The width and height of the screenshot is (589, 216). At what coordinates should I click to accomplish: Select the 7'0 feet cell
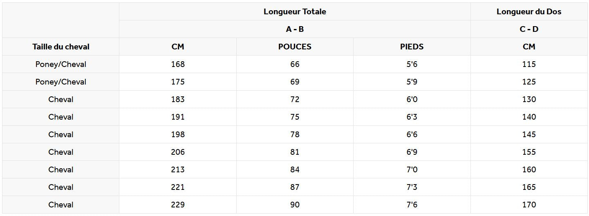pyautogui.click(x=412, y=169)
